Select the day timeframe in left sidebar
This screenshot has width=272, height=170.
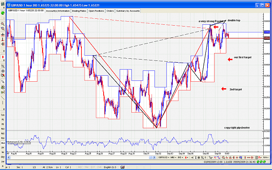[3, 157]
